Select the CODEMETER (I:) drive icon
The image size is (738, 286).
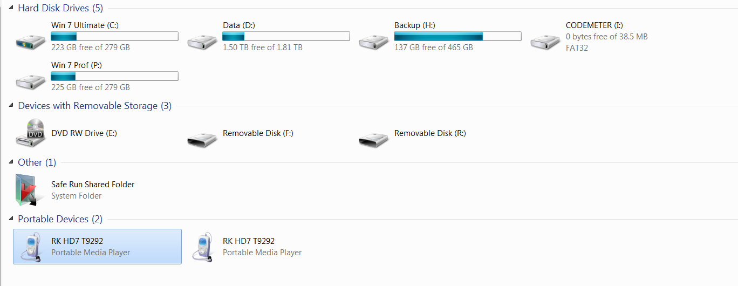[x=545, y=41]
